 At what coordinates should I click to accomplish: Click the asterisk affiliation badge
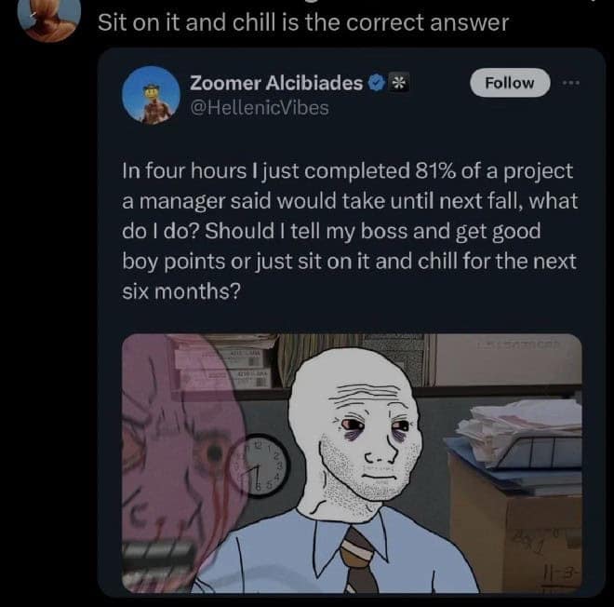[398, 83]
